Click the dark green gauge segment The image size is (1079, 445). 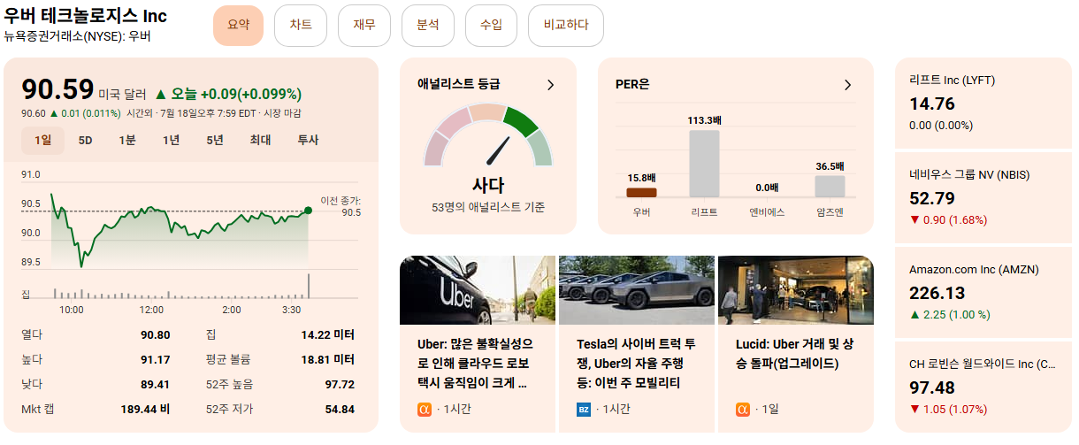pos(521,121)
